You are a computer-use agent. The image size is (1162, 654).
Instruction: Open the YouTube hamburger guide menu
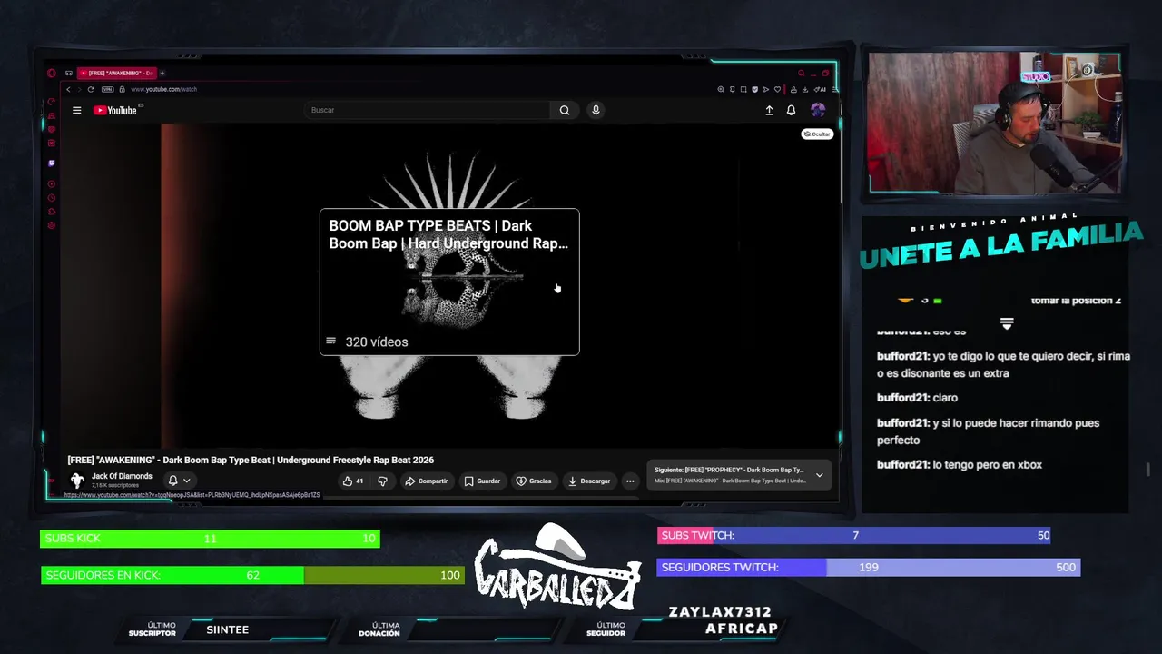[76, 110]
